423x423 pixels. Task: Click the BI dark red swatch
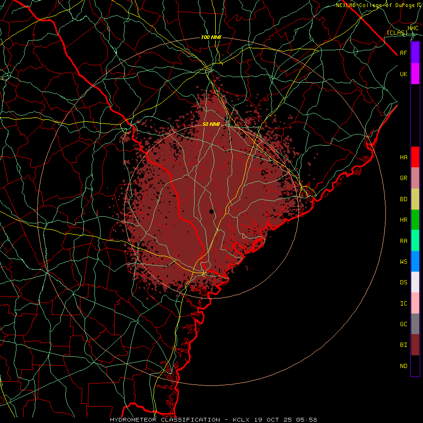point(415,345)
